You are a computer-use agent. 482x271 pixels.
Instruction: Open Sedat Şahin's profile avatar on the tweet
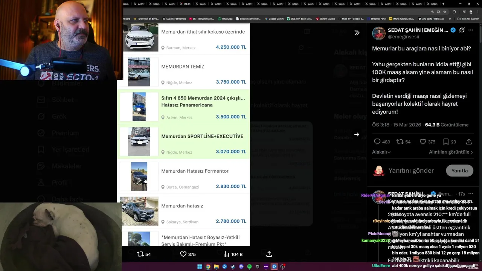379,33
